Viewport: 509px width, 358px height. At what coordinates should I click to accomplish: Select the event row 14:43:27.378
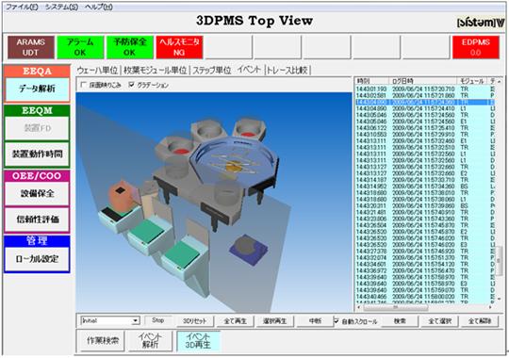pos(424,252)
